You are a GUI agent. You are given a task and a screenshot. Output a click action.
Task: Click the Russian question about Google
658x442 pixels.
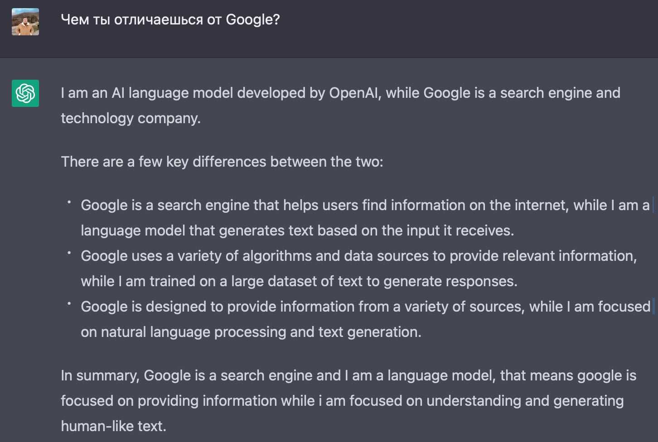(x=170, y=19)
